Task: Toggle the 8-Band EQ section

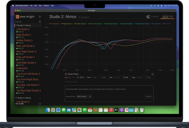Action: click(x=66, y=82)
